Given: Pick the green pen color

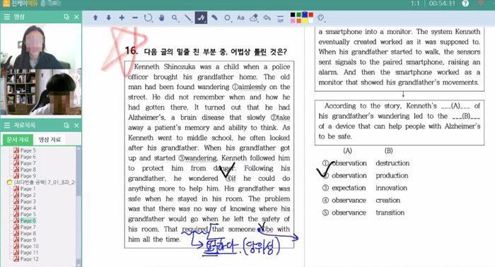Looking at the screenshot, I should click(298, 15).
